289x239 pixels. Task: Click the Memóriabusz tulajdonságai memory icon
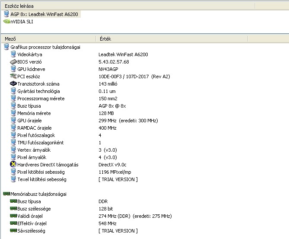pos(6,194)
